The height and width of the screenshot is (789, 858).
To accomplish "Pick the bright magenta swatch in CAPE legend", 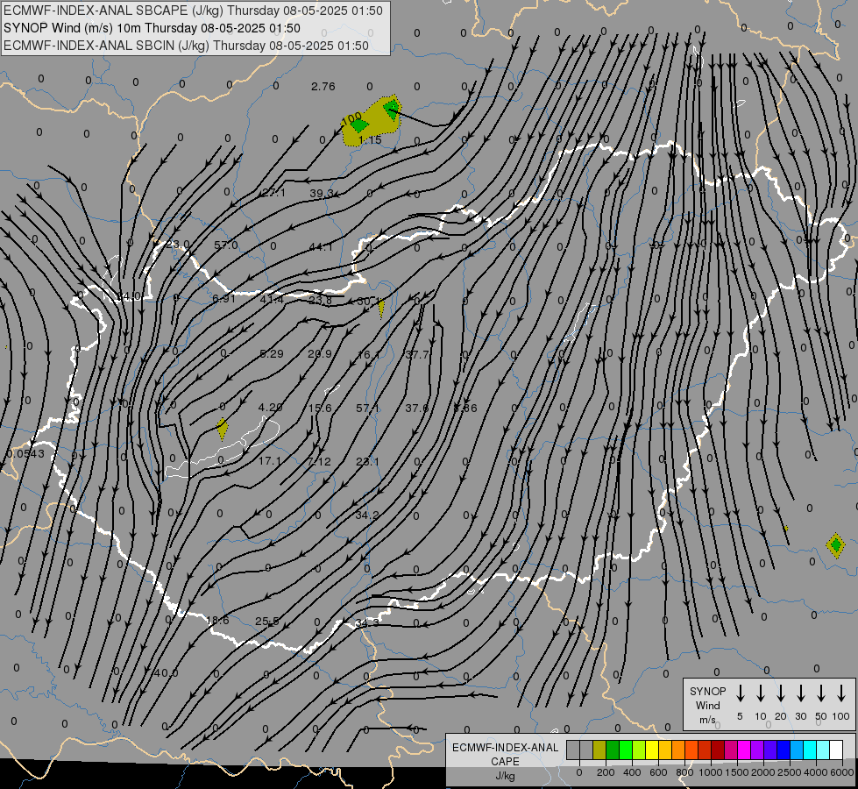I will click(x=744, y=750).
